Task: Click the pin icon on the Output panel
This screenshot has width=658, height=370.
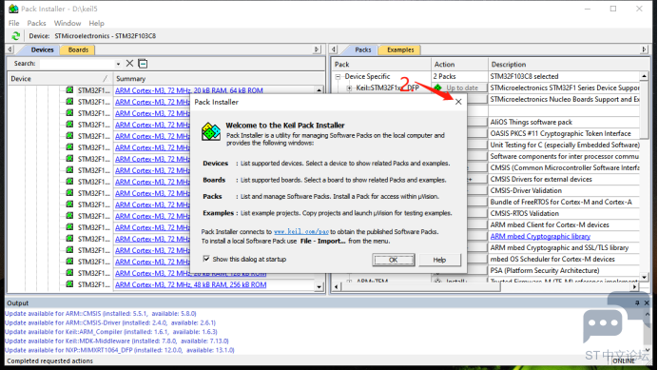Action: (637, 302)
